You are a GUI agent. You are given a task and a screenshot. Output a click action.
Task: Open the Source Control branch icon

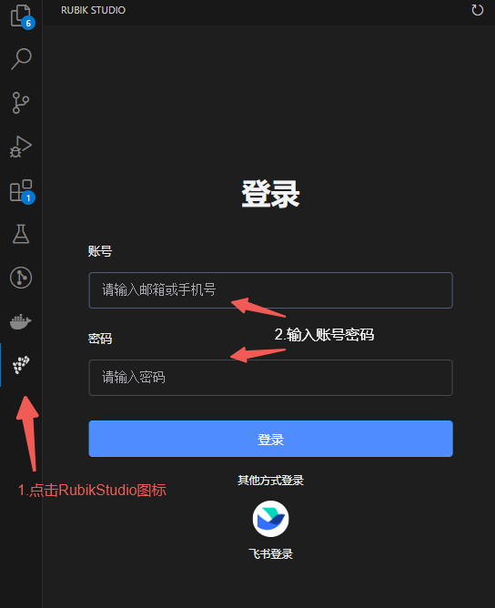point(21,103)
